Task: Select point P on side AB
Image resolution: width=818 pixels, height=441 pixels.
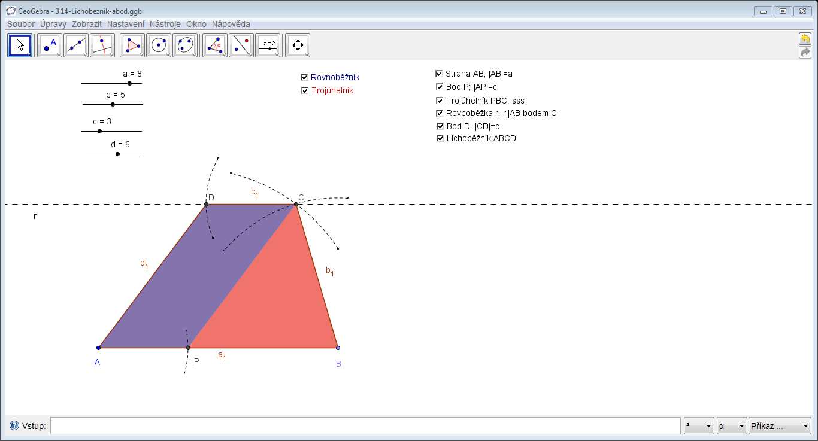Action: (x=188, y=348)
